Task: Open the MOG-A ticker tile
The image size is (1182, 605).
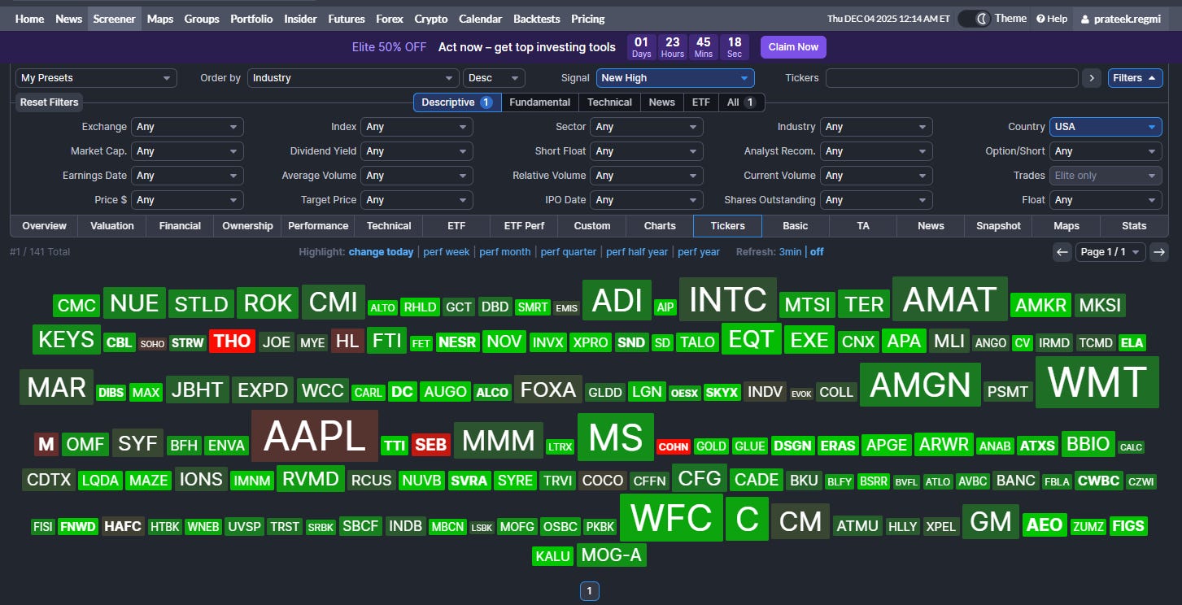Action: 612,555
